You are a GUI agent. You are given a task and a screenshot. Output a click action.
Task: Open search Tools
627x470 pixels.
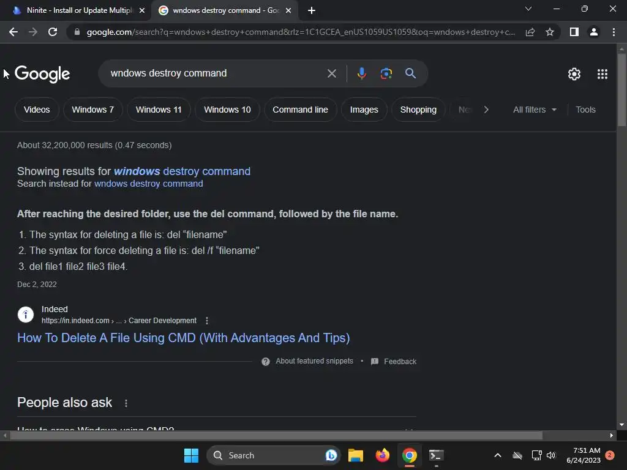tap(585, 110)
